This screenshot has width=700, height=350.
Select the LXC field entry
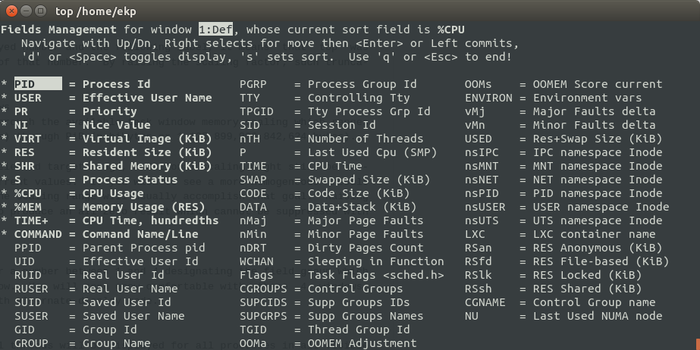pos(560,234)
